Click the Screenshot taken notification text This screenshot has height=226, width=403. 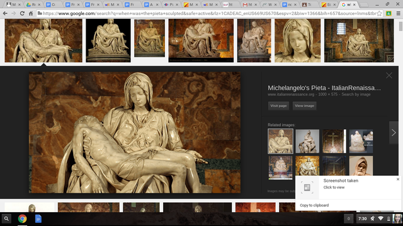tap(341, 181)
